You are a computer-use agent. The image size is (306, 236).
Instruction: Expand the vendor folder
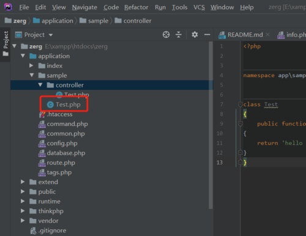point(23,221)
